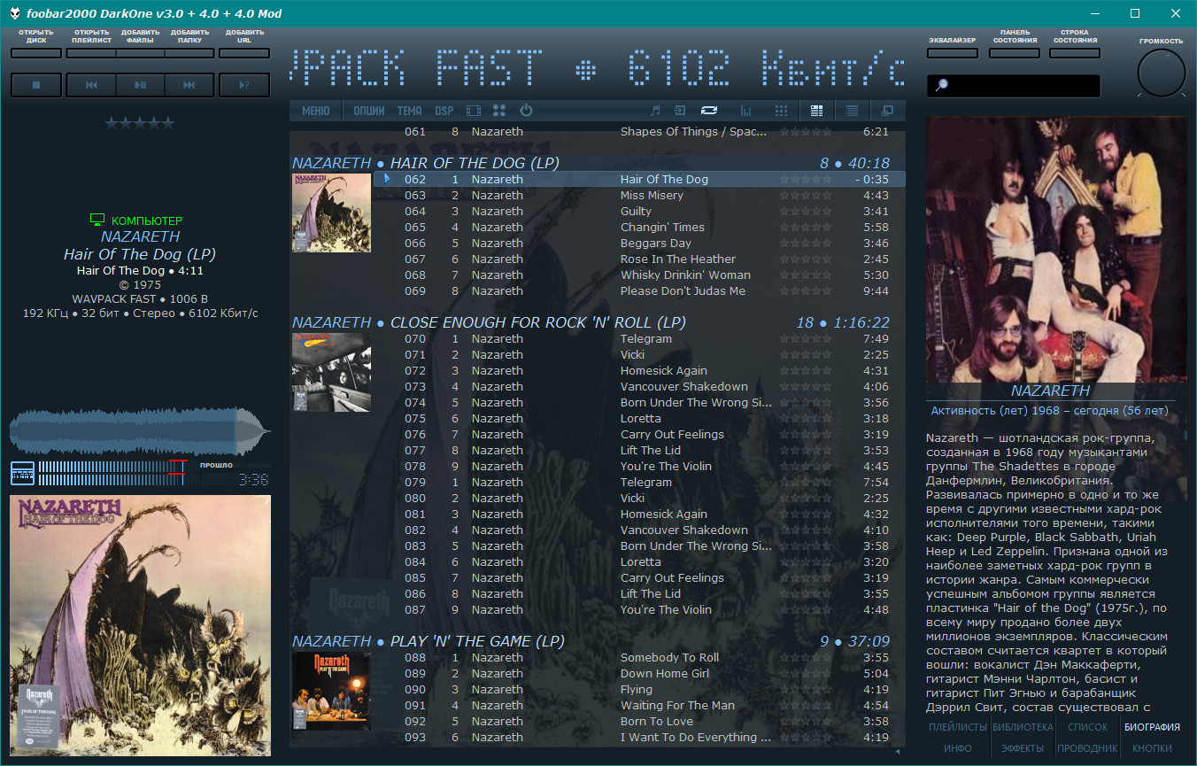Click Play 'N' The Game cover thumbnail
Viewport: 1197px width, 766px height.
click(x=331, y=691)
